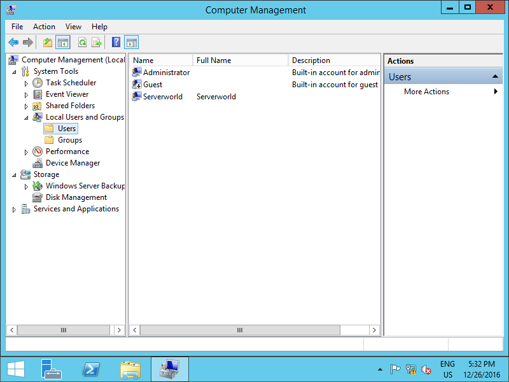509x382 pixels.
Task: Toggle Show/Hide Console Tree button
Action: (63, 43)
